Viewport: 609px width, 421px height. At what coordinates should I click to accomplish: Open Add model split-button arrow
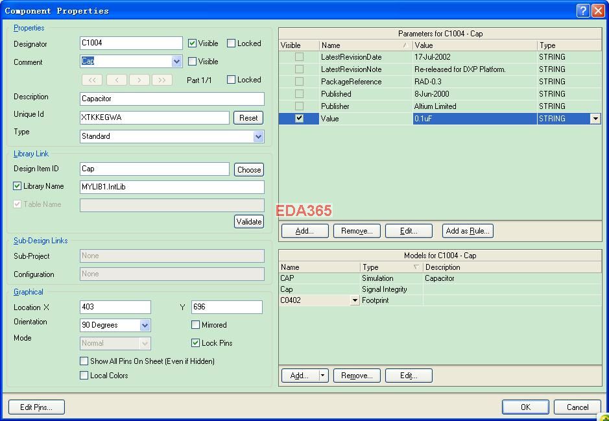tap(323, 376)
